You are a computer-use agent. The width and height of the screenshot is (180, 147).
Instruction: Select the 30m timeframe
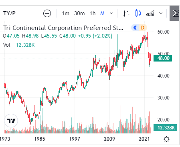pos(79,14)
